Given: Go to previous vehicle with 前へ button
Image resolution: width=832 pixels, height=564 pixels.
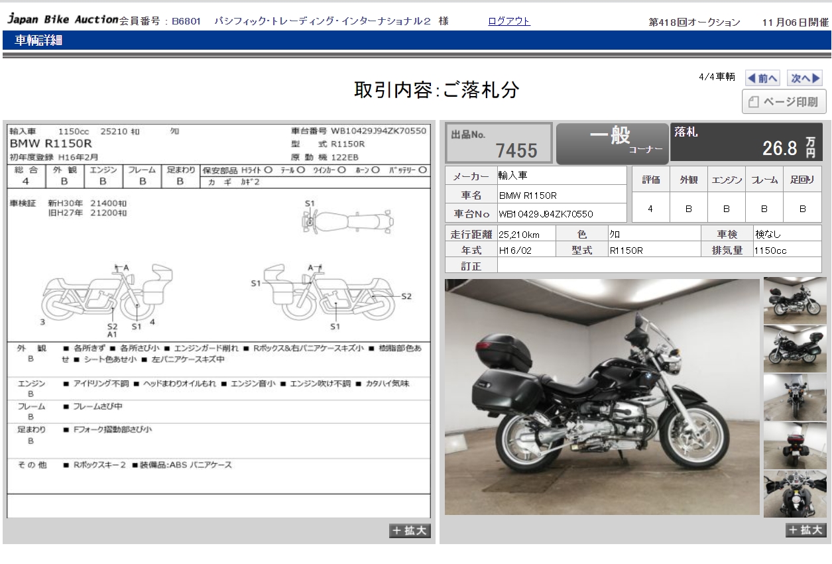Looking at the screenshot, I should tap(762, 78).
